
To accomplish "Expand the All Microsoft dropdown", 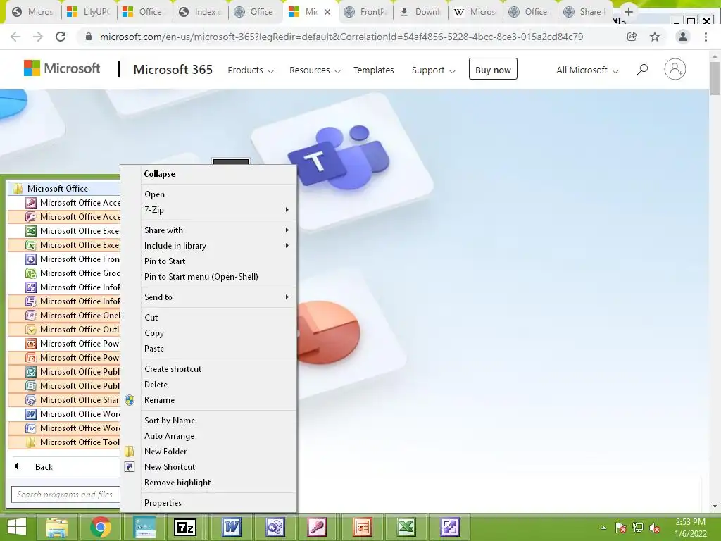I will click(588, 70).
